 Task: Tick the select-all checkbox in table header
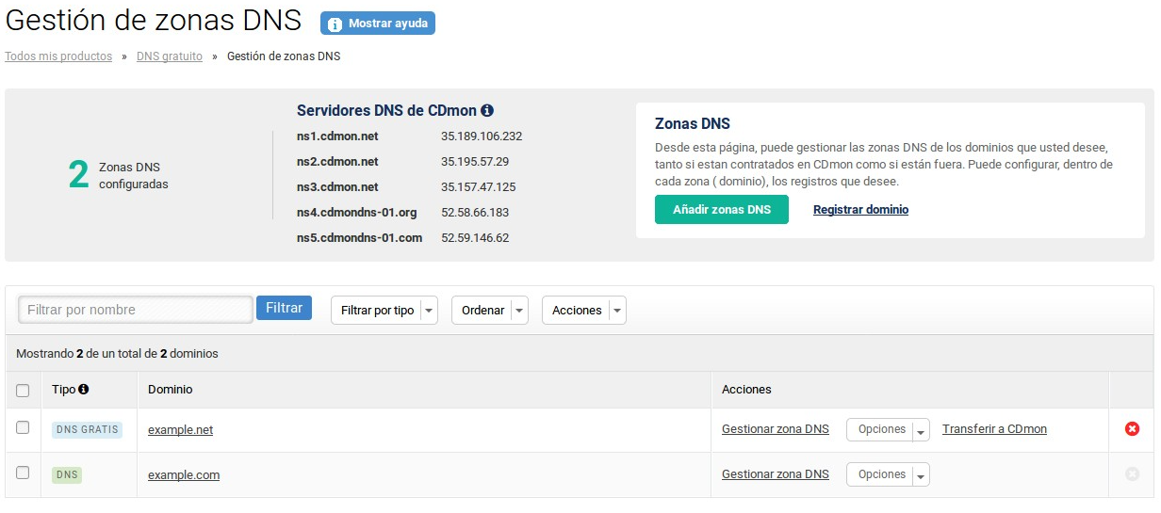(23, 390)
